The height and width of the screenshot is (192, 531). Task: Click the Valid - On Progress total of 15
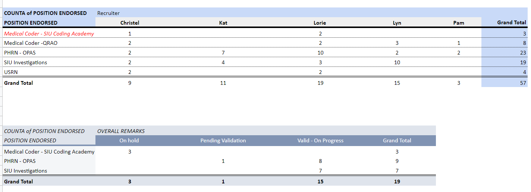[320, 182]
